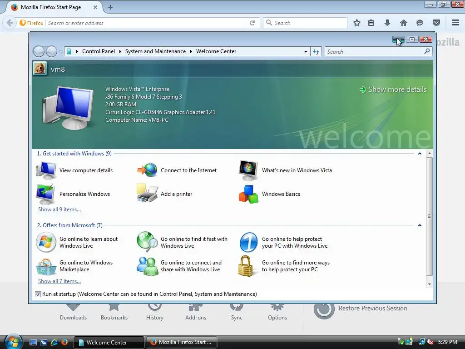Open the Firefox Hello chat icon
The height and width of the screenshot is (349, 465).
(420, 23)
